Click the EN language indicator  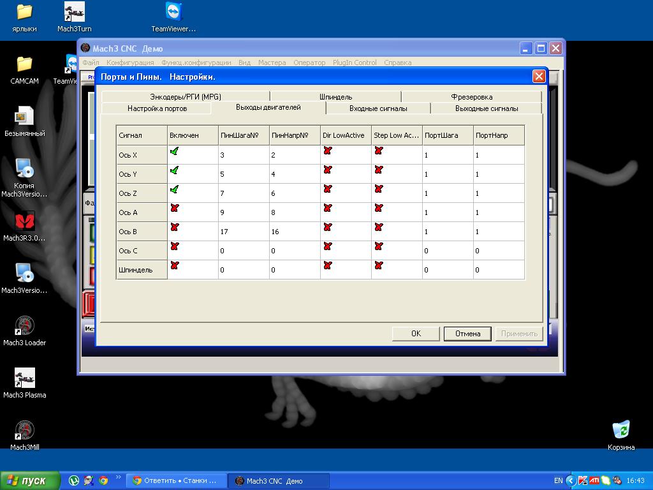click(559, 481)
